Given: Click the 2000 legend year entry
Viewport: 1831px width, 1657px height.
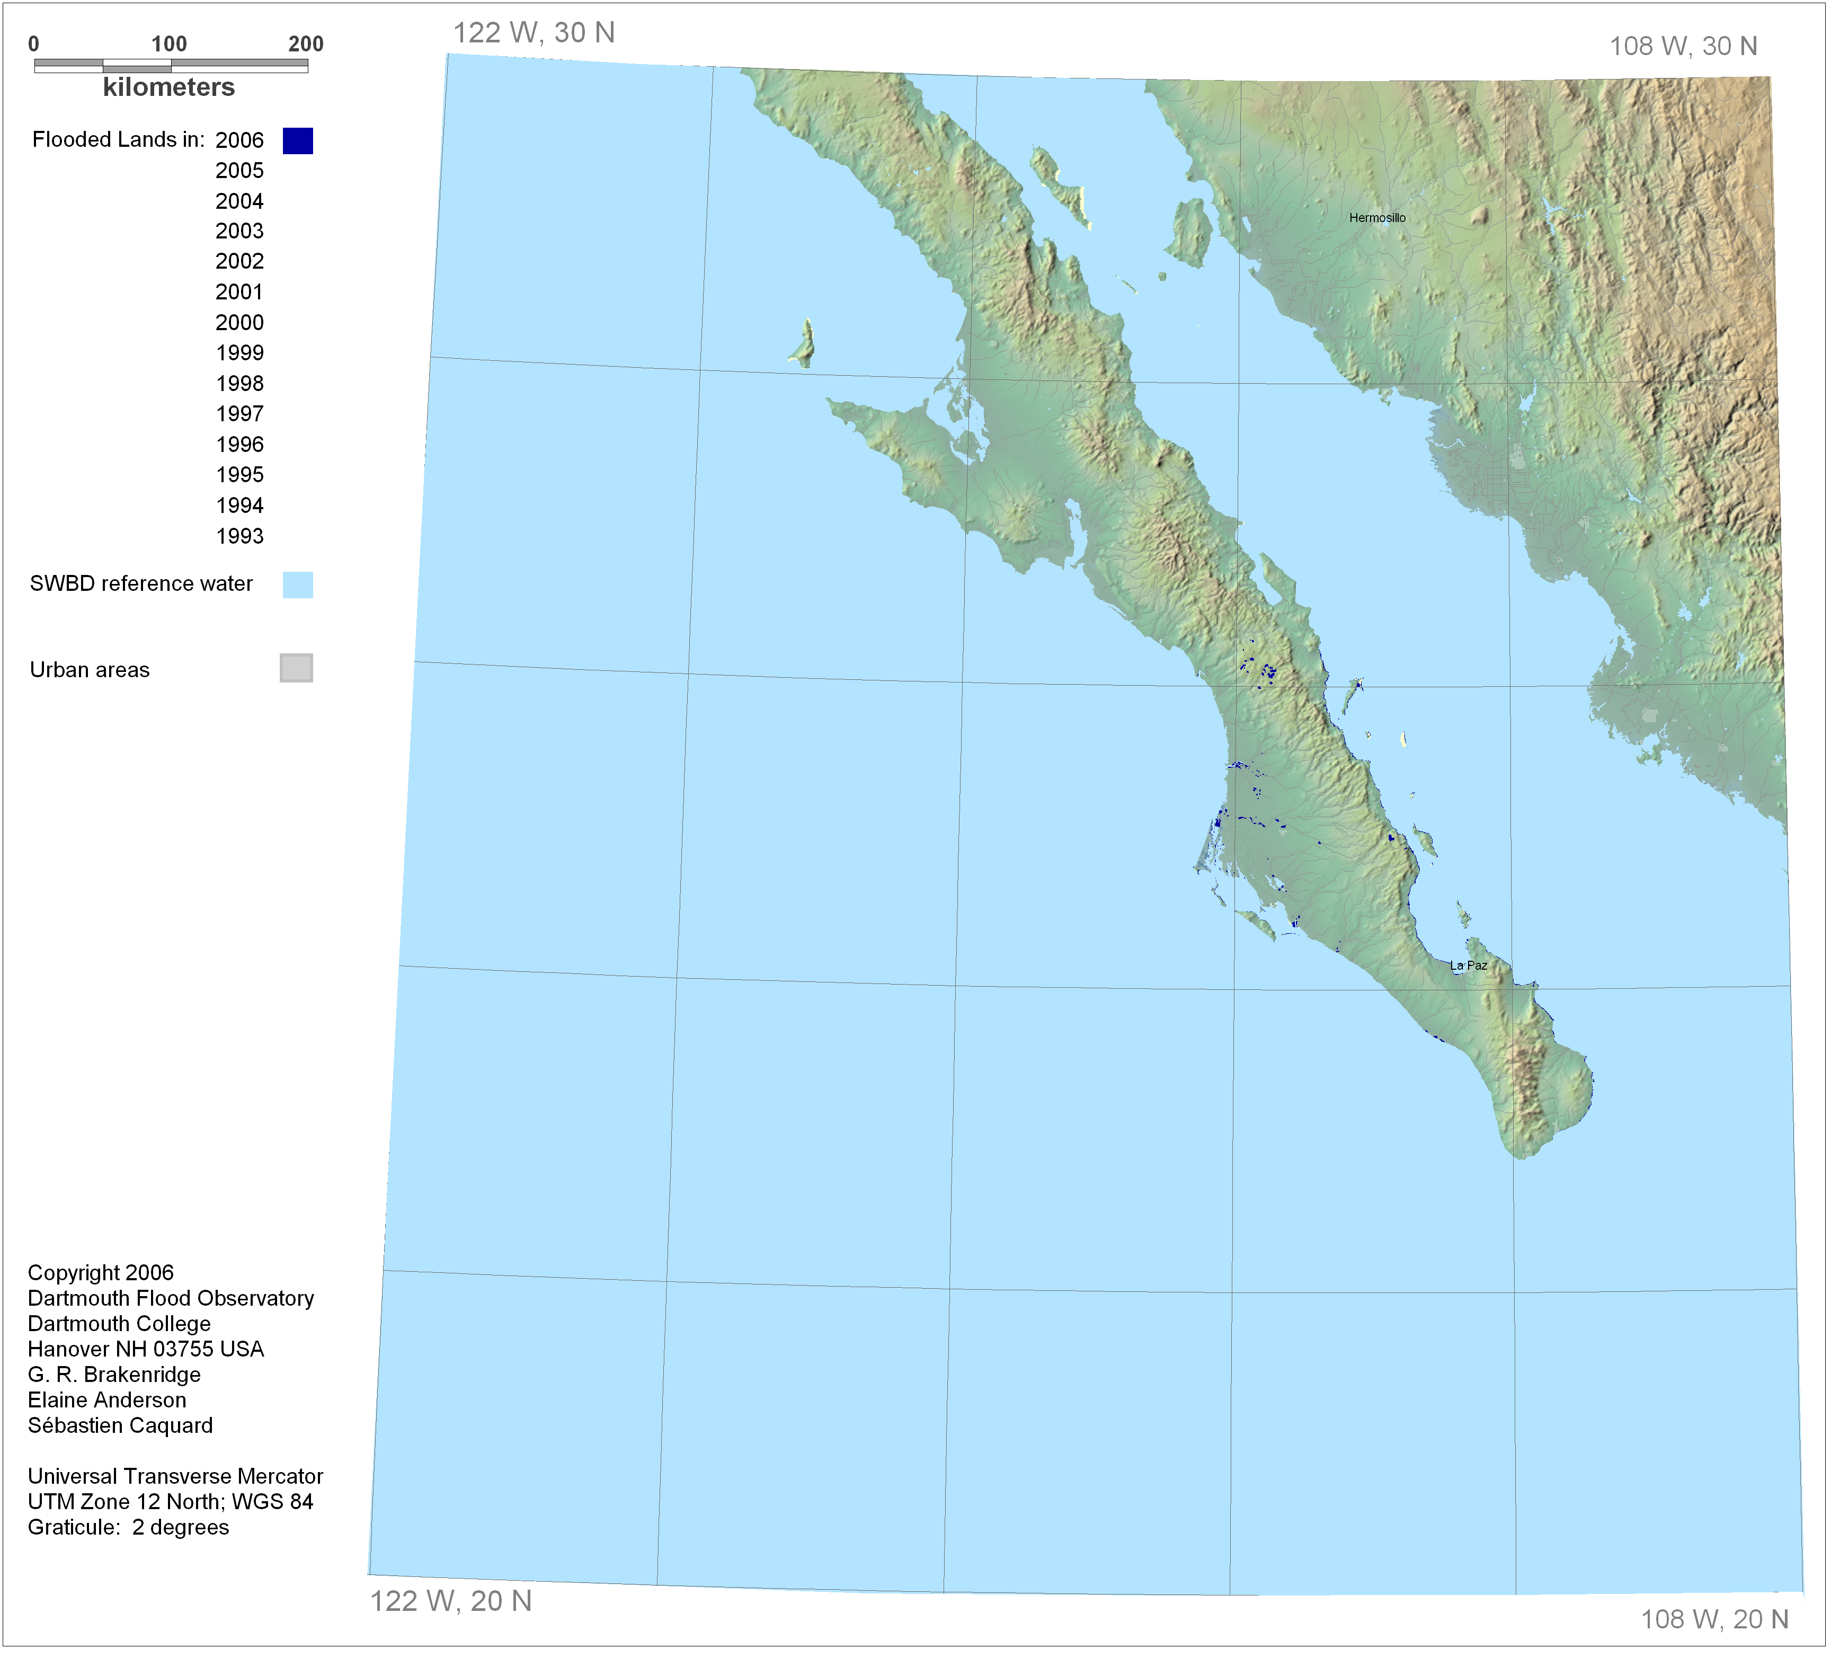Looking at the screenshot, I should tap(239, 323).
